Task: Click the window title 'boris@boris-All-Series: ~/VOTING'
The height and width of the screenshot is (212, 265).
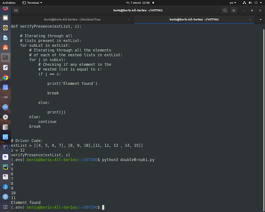Action: pos(138,10)
